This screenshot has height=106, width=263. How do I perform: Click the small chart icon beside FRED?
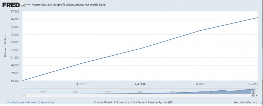coord(23,4)
